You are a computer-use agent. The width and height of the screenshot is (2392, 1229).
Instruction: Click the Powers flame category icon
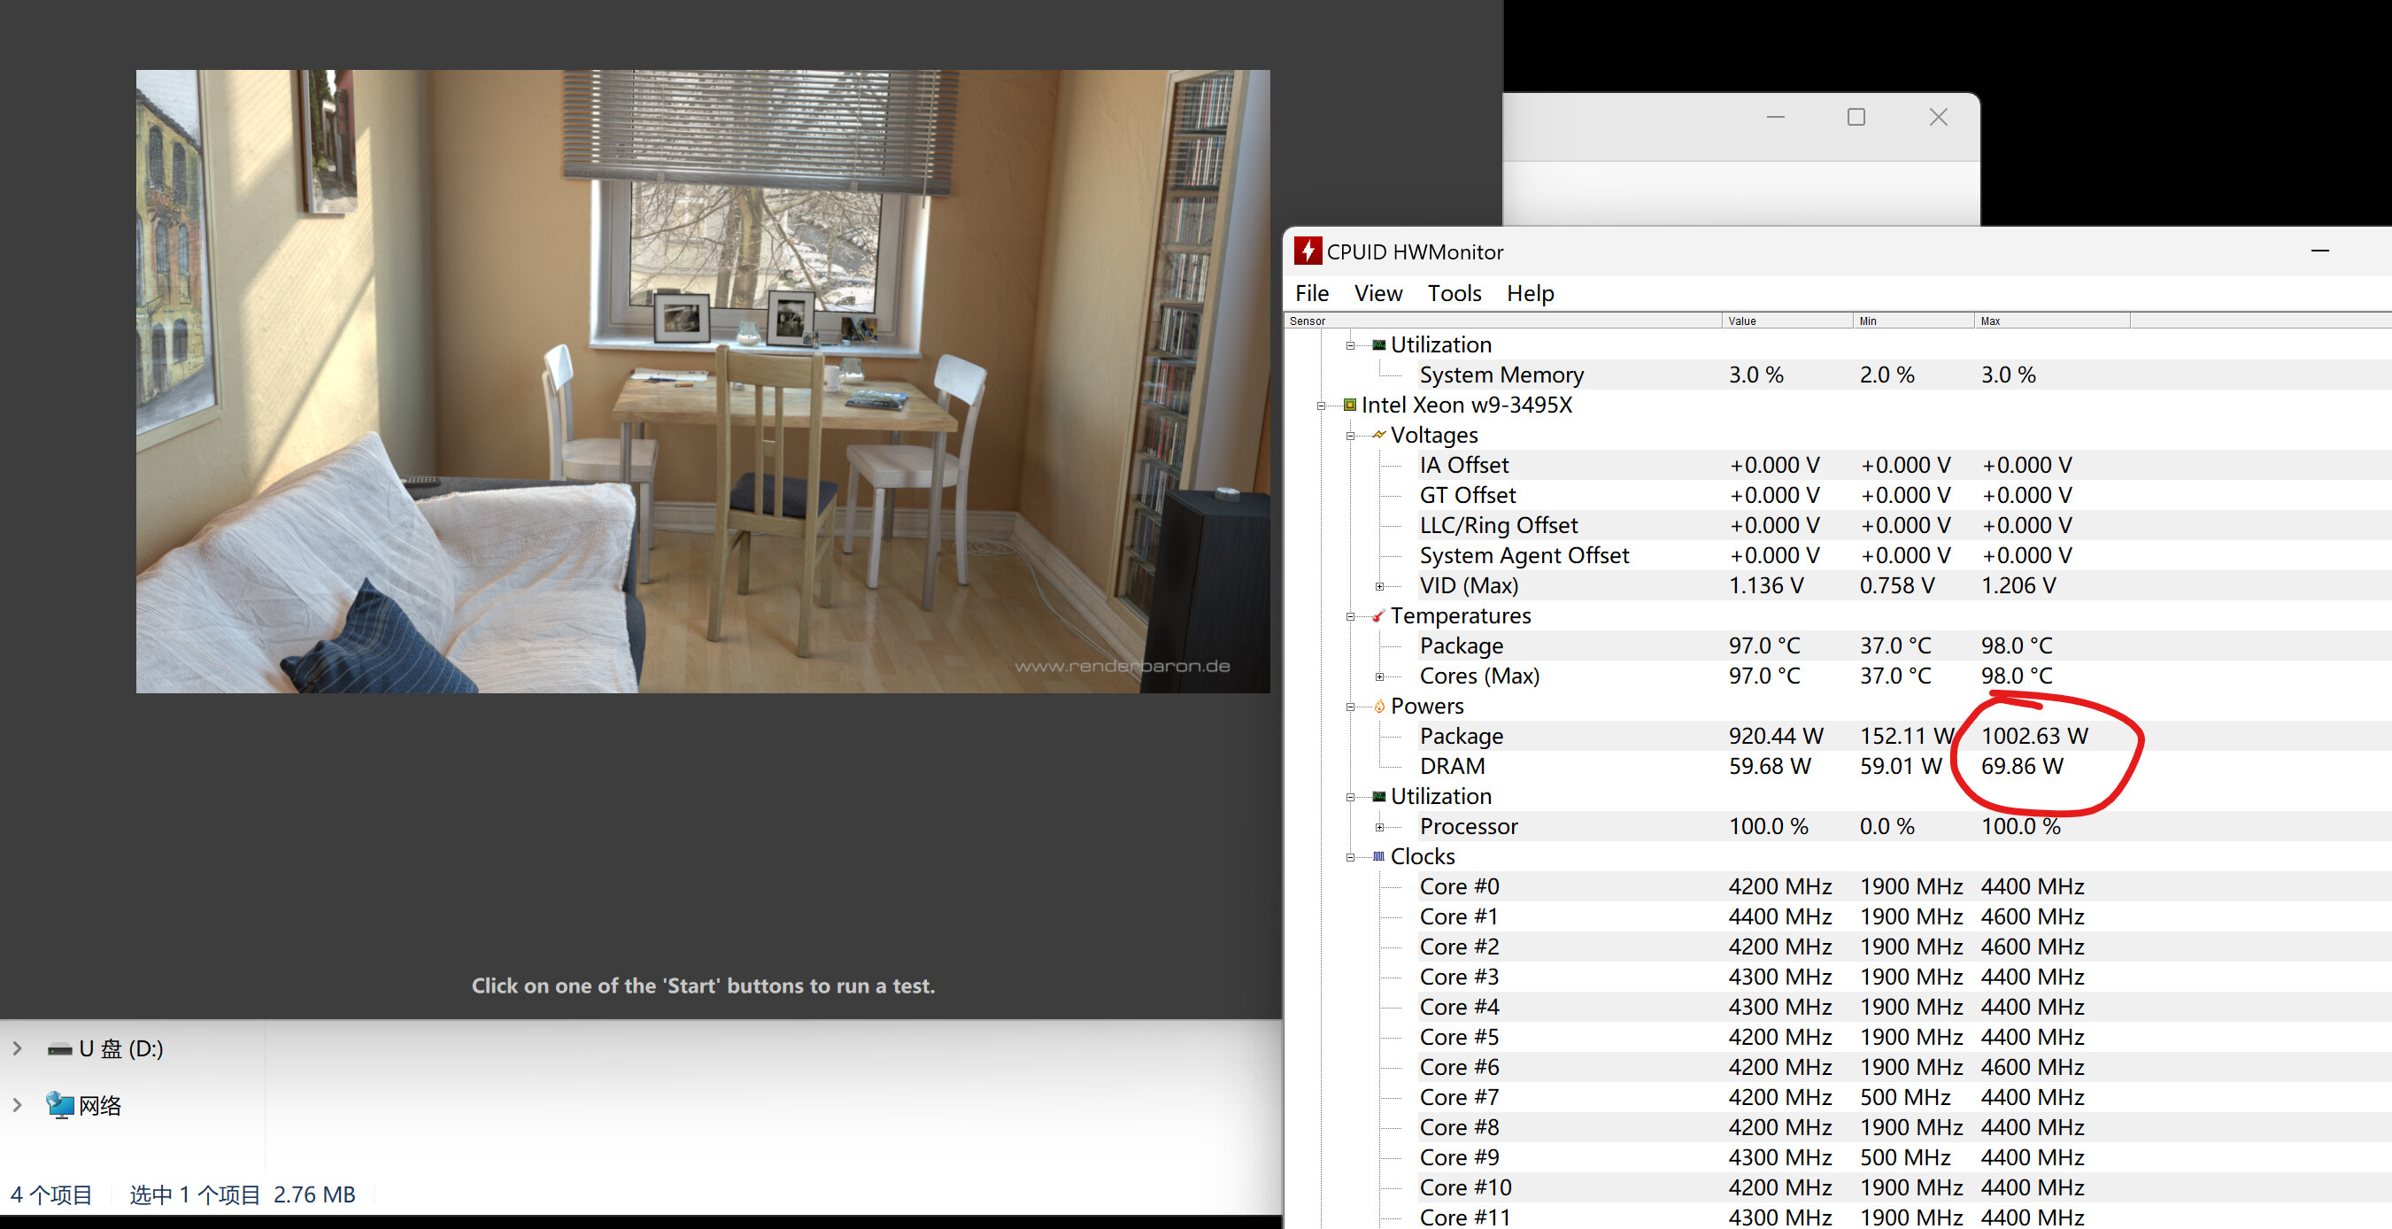click(1379, 706)
